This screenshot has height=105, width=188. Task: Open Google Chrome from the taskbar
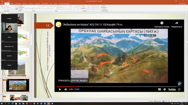click(x=34, y=104)
